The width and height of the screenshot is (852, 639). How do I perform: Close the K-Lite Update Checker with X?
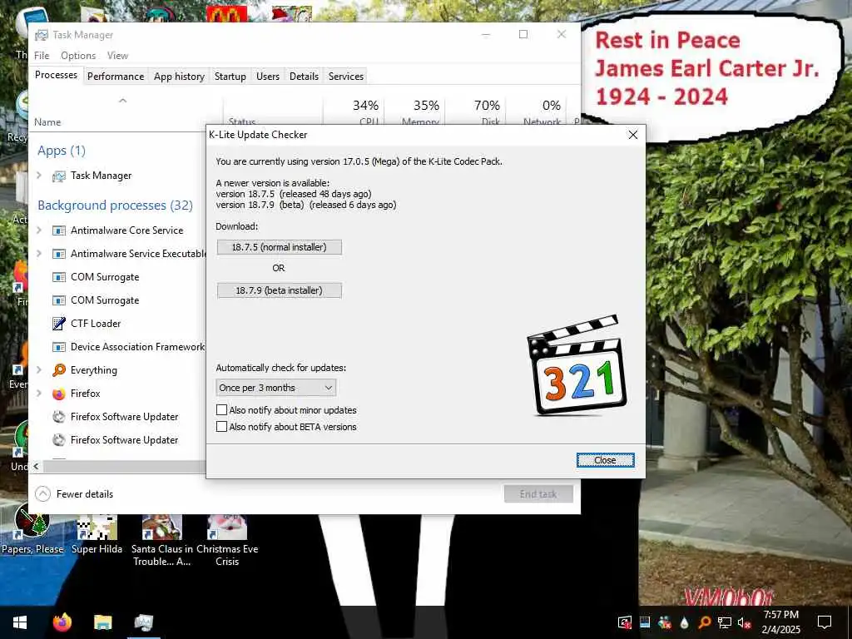point(633,135)
